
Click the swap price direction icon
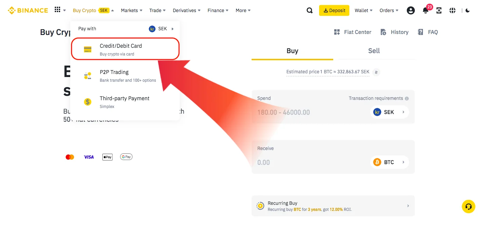pyautogui.click(x=377, y=72)
